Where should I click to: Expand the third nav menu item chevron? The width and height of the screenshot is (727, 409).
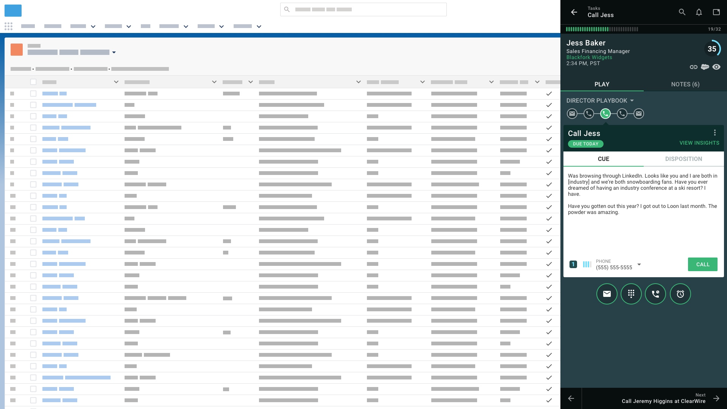[93, 27]
